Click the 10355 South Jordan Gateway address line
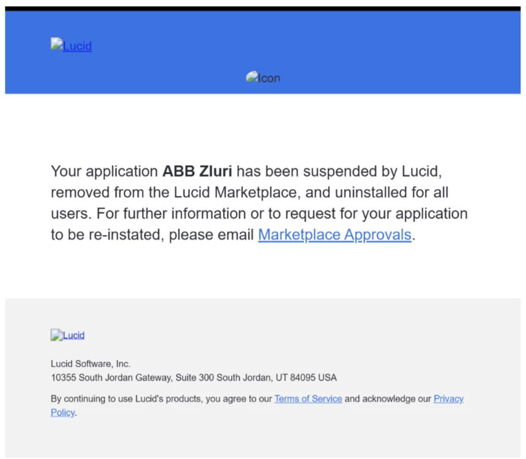526x459 pixels. tap(193, 378)
